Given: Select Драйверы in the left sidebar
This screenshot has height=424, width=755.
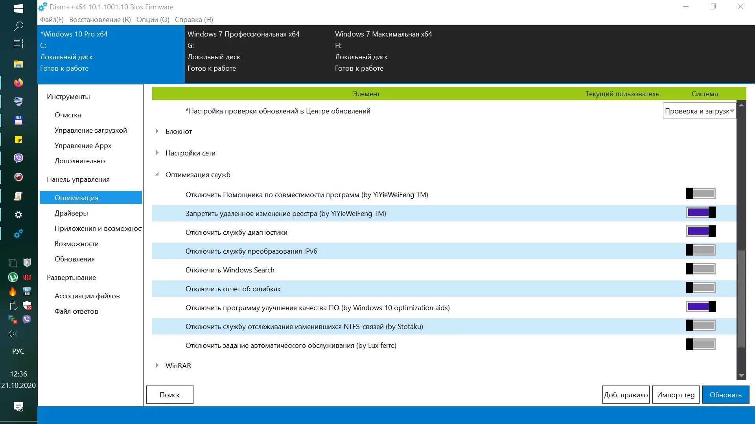Looking at the screenshot, I should coord(71,213).
